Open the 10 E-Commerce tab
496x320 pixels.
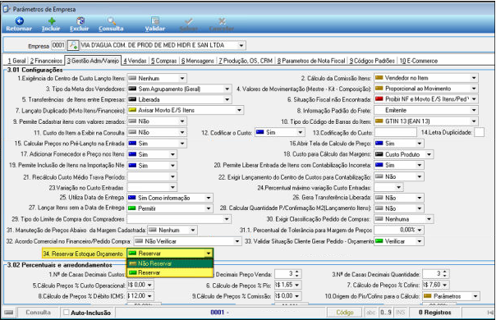[x=419, y=61]
